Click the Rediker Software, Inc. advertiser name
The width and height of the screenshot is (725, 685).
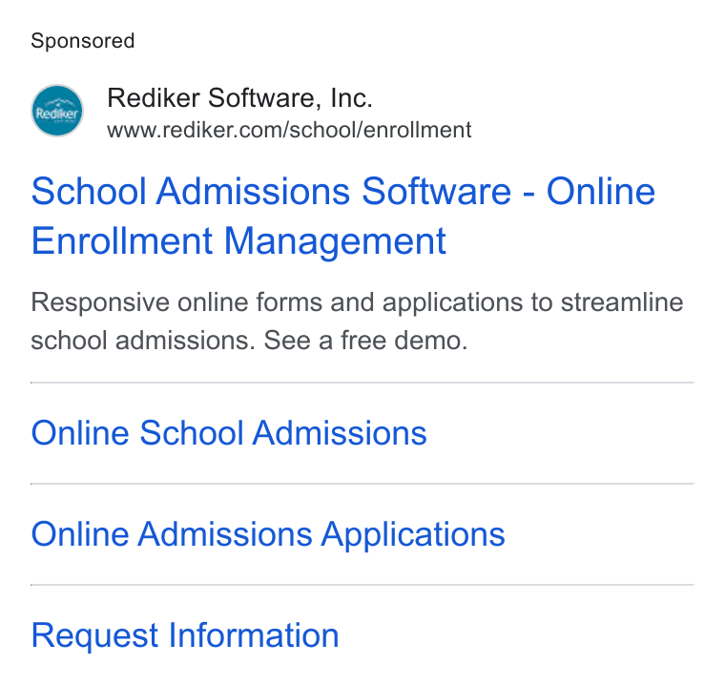[x=239, y=98]
